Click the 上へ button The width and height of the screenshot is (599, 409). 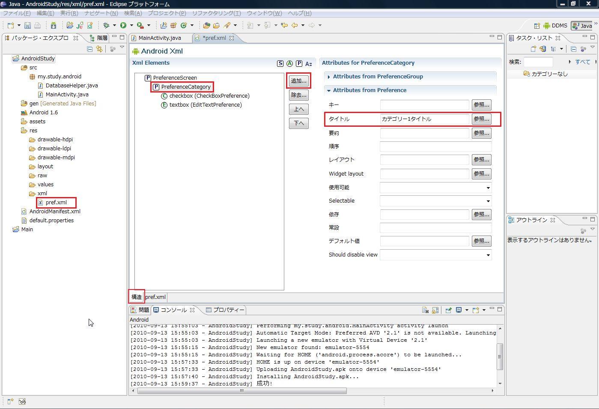[x=298, y=109]
